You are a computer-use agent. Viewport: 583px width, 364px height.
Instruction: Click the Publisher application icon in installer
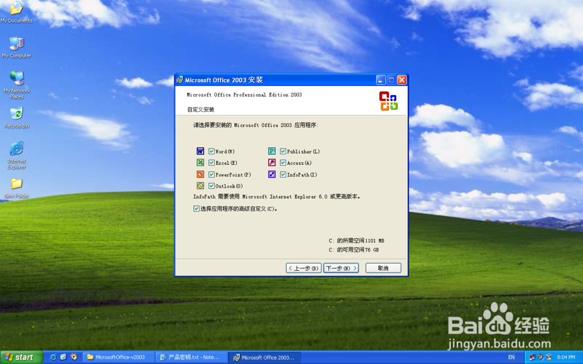[x=272, y=151]
